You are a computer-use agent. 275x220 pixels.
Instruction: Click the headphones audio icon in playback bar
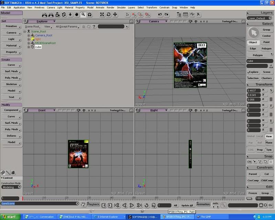(x=154, y=205)
